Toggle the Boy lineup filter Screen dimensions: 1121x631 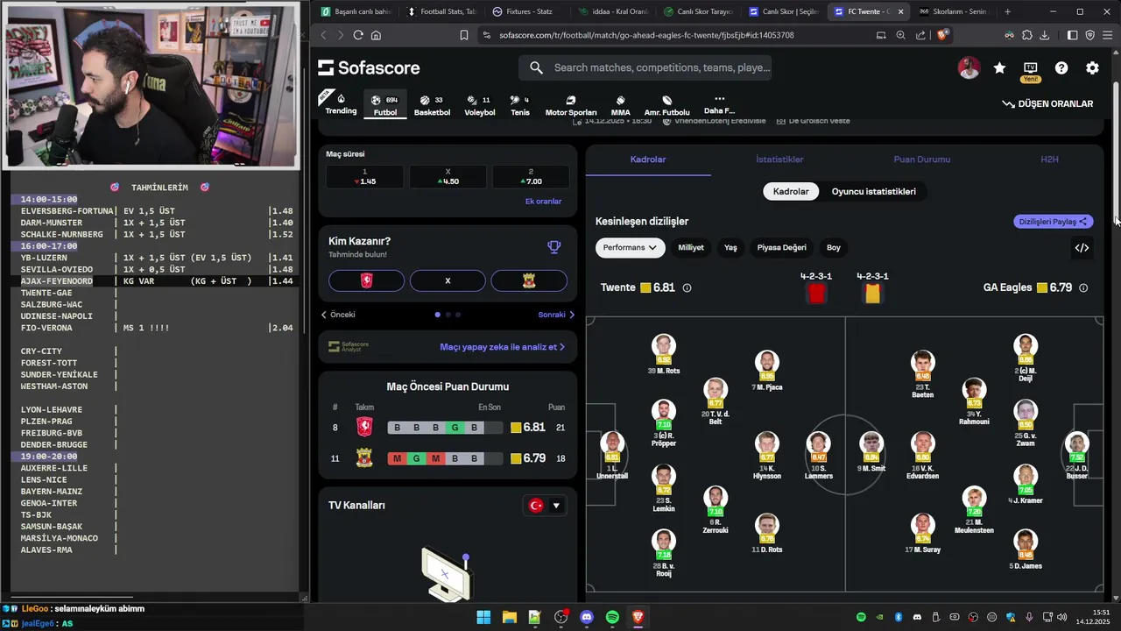(834, 248)
